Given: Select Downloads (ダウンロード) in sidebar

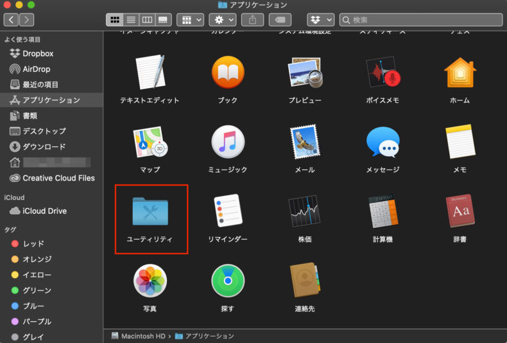Looking at the screenshot, I should 52,146.
